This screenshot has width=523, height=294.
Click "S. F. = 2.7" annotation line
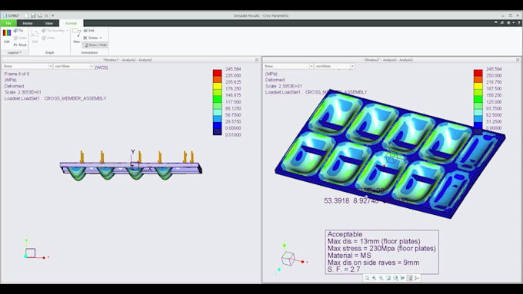[344, 269]
